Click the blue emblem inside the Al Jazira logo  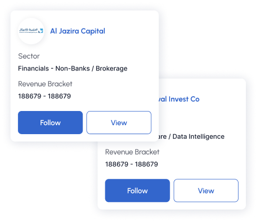pyautogui.click(x=41, y=31)
